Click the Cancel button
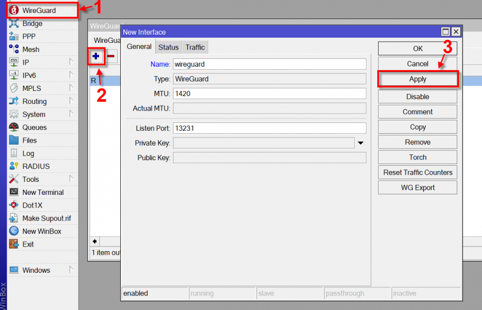482x310 pixels. pyautogui.click(x=417, y=64)
